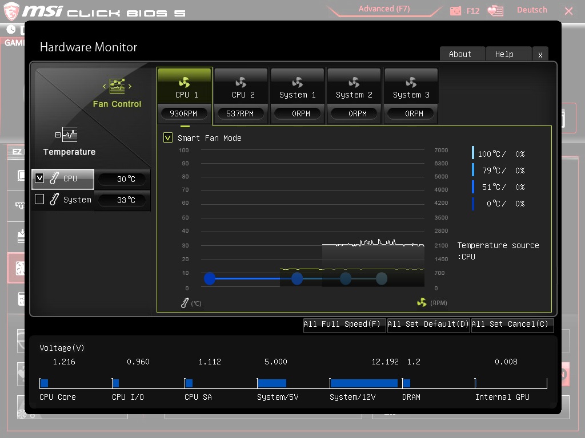Screen dimensions: 585x438
Task: Select the 100°C / 0% curve setting
Action: [499, 154]
